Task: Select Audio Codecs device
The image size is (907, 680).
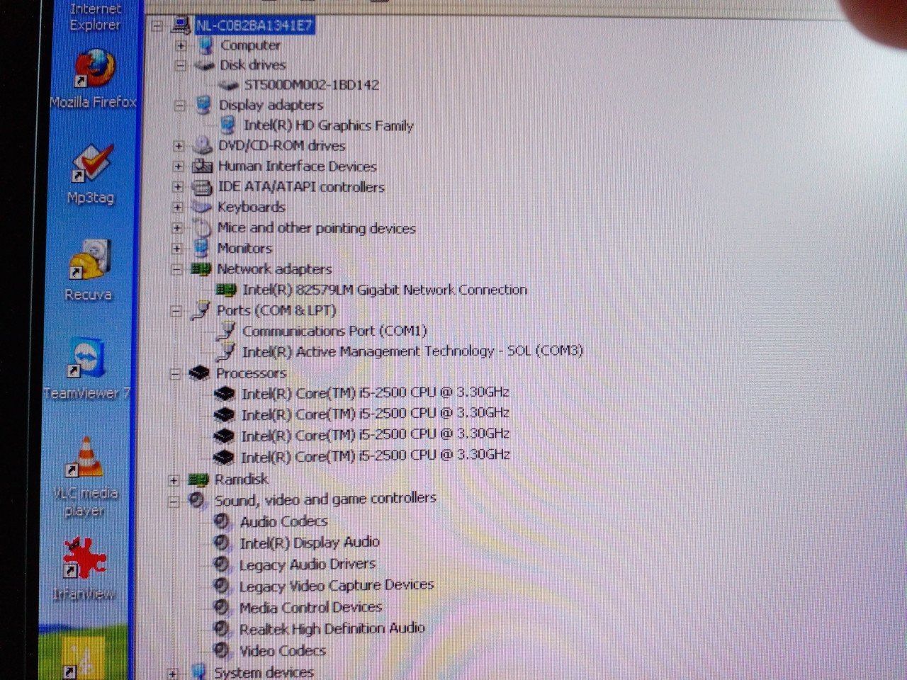Action: pyautogui.click(x=283, y=521)
